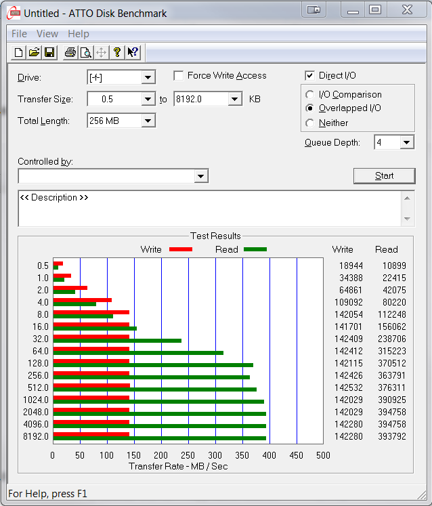Click the New document toolbar icon
This screenshot has width=432, height=506.
coord(19,53)
